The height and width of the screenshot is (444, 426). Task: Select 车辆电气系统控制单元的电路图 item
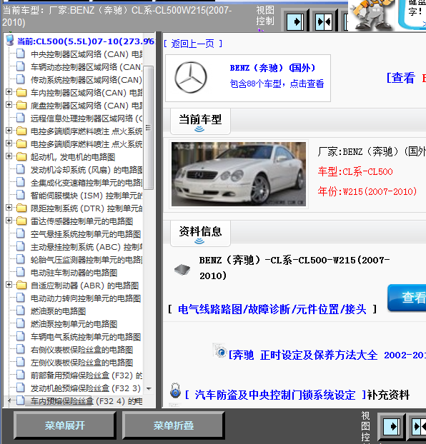pyautogui.click(x=86, y=337)
